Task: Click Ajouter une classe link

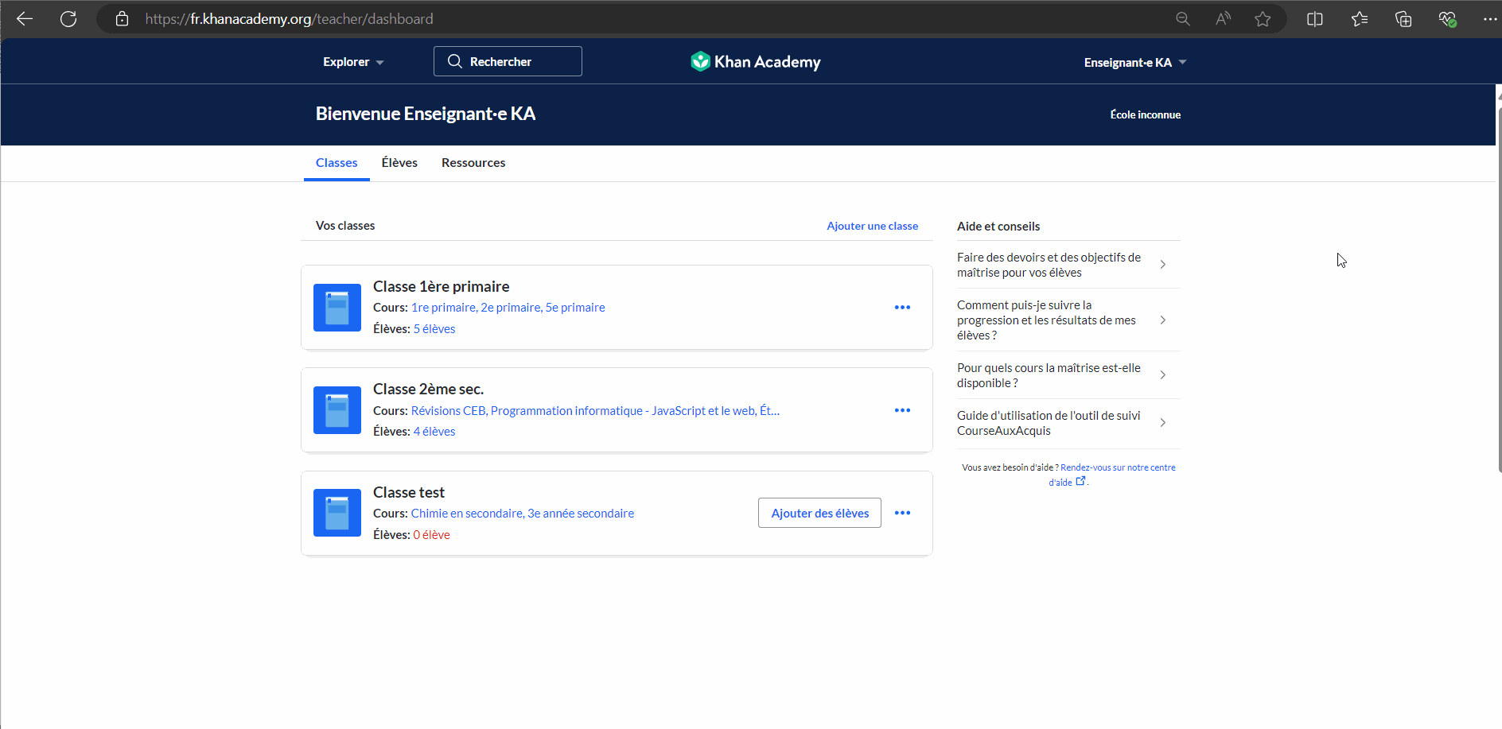Action: tap(872, 226)
